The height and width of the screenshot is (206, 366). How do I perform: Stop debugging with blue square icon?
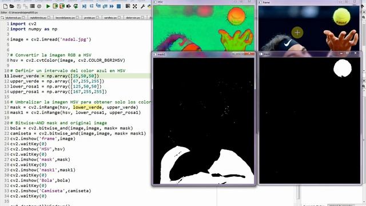pos(118,6)
